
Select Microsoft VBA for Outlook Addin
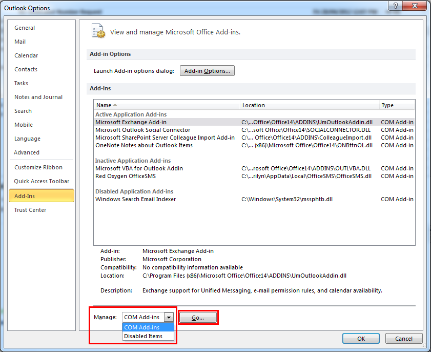tap(254, 168)
